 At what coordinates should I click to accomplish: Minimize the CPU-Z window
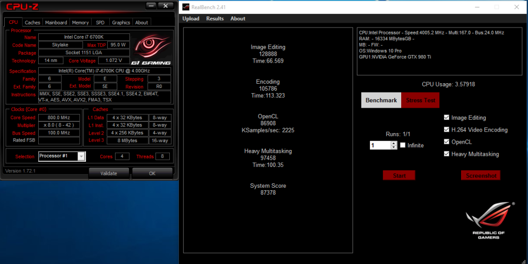point(151,6)
